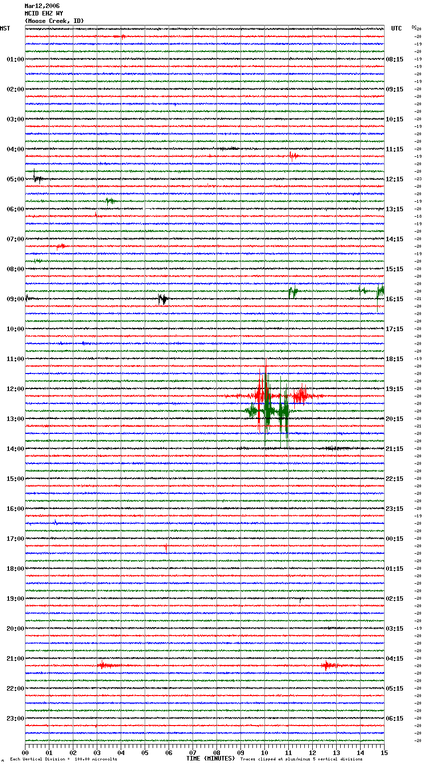
Task: Click minute 05 on the bottom axis
Action: tap(145, 753)
